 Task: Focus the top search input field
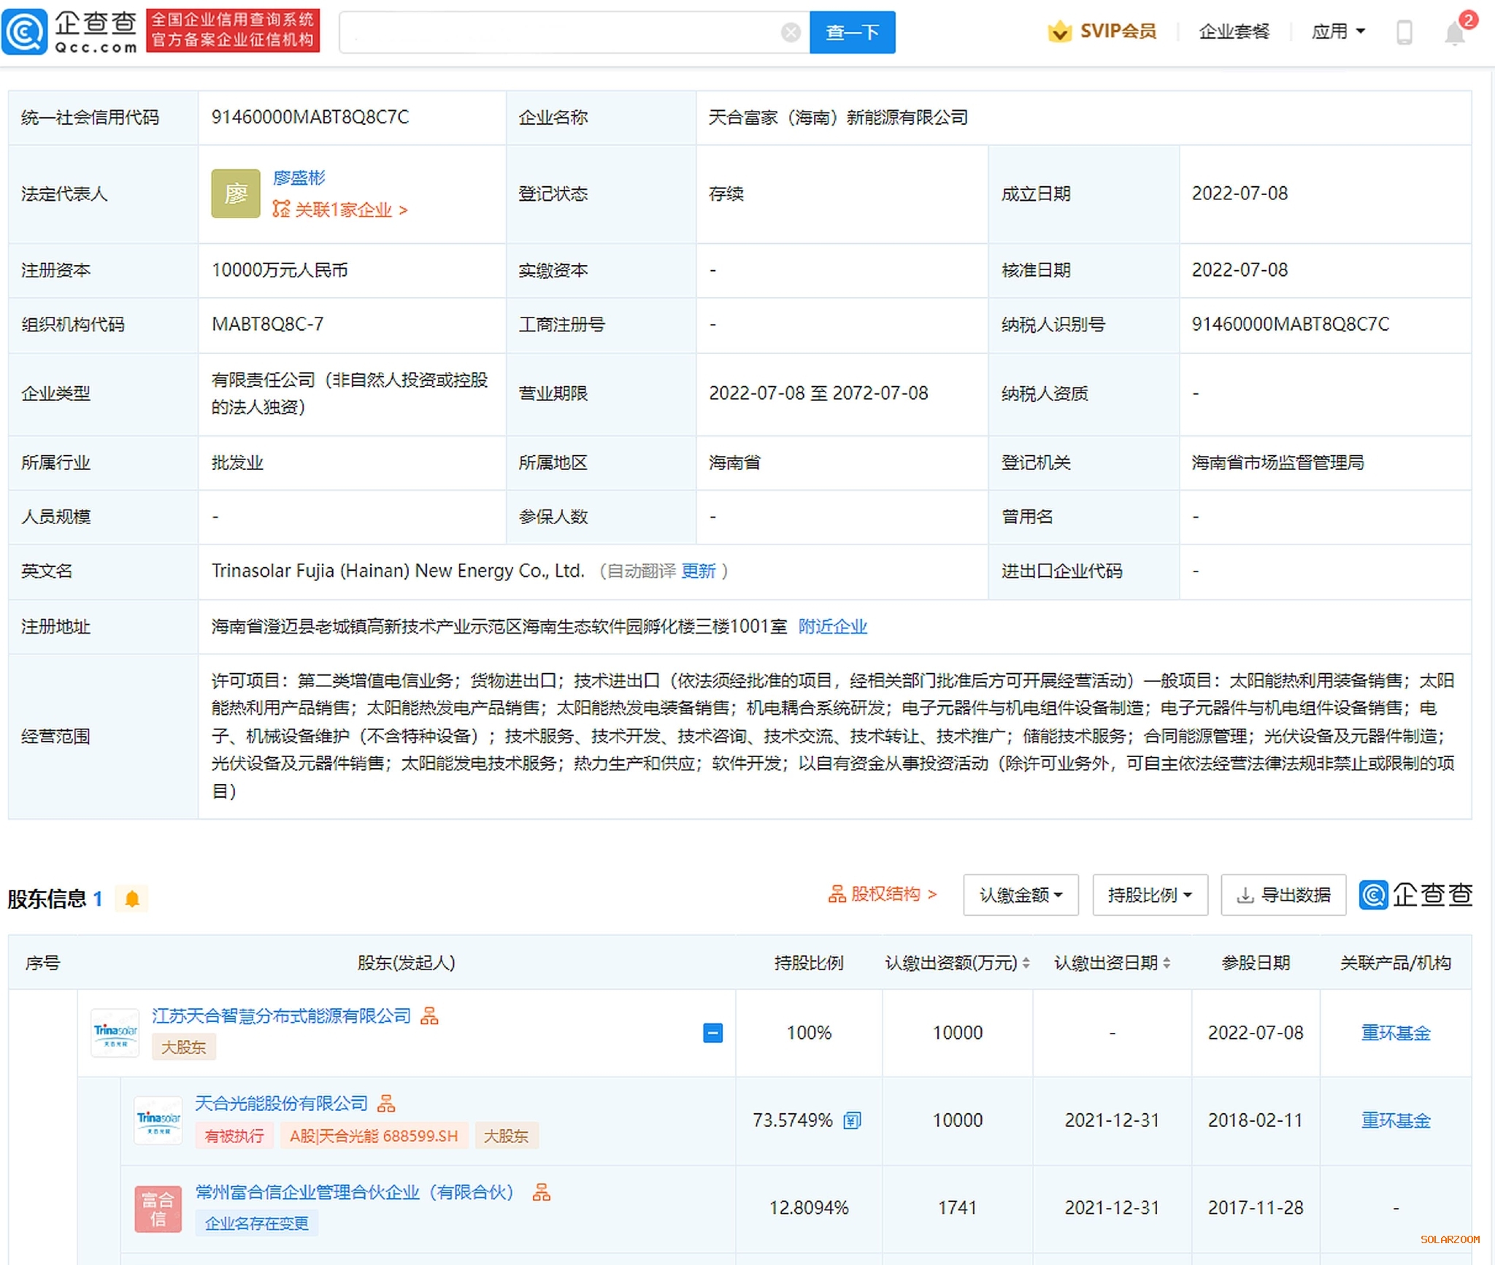tap(562, 32)
